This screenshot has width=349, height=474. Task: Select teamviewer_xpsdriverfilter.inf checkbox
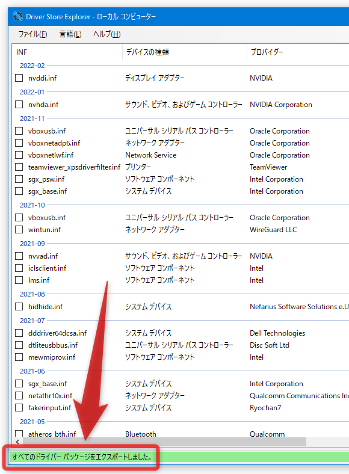19,167
